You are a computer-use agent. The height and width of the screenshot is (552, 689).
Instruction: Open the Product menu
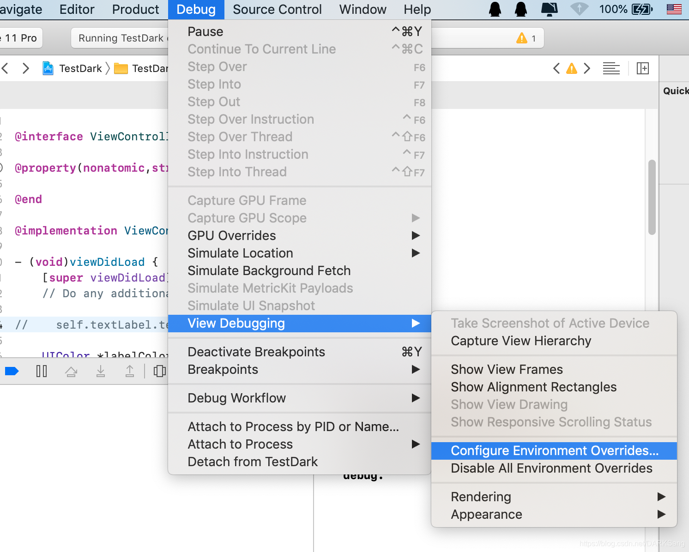coord(135,9)
